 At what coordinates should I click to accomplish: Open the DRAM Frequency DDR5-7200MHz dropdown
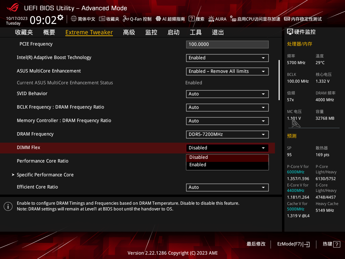(227, 135)
